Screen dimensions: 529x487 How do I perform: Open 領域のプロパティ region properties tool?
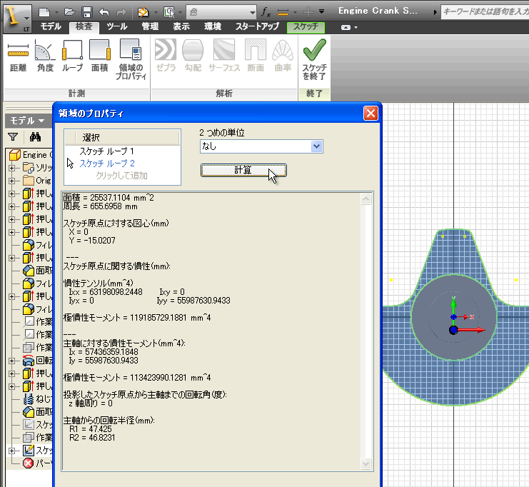tap(131, 59)
